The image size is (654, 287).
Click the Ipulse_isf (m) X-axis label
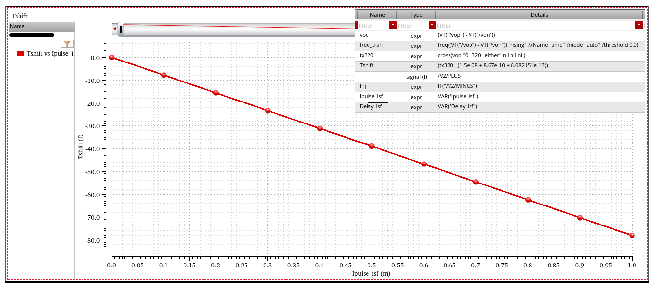pos(371,274)
